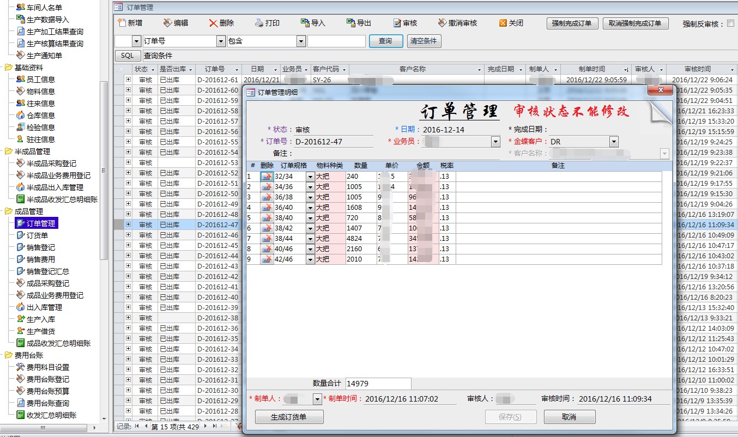Delete row 1 with spec 32/34
738x437 pixels.
(x=267, y=177)
